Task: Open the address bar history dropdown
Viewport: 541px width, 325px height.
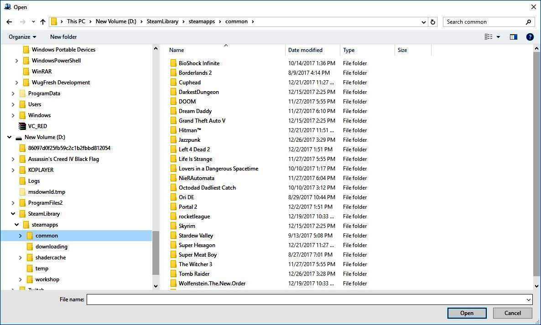Action: tap(424, 22)
